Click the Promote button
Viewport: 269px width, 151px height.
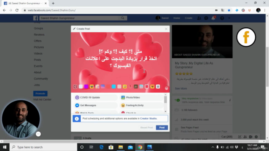point(40,94)
